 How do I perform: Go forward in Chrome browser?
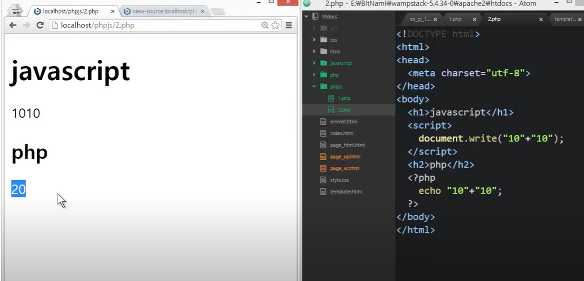[x=26, y=25]
